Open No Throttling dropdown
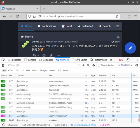 pos(125,65)
